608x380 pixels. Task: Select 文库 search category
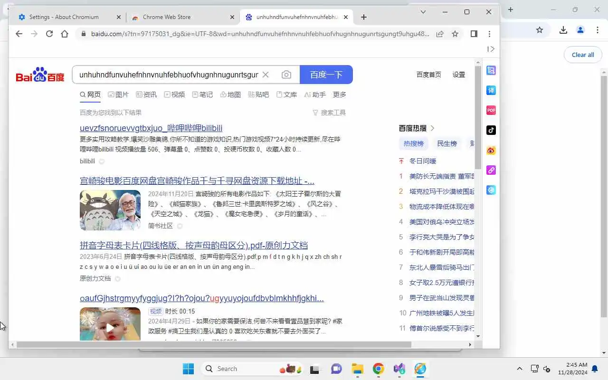point(286,95)
